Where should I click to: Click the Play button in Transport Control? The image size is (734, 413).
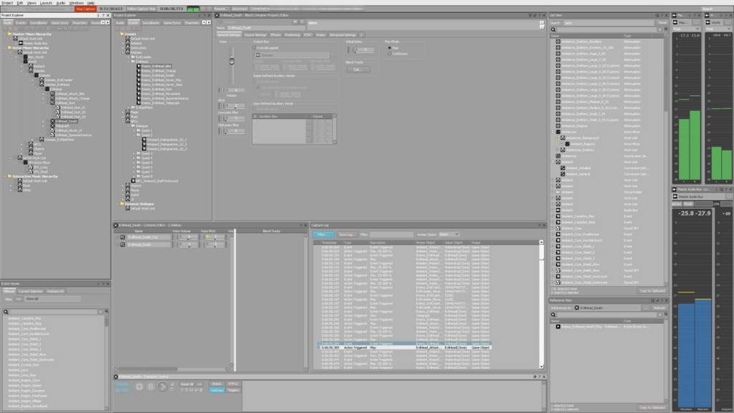click(163, 386)
